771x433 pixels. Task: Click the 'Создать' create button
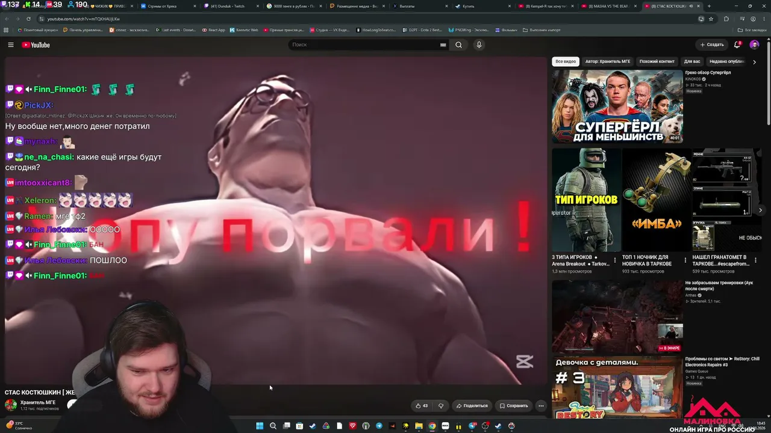pos(711,45)
